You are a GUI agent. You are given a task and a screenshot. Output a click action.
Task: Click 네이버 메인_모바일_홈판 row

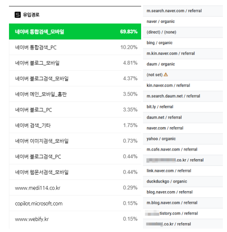[x=75, y=94]
